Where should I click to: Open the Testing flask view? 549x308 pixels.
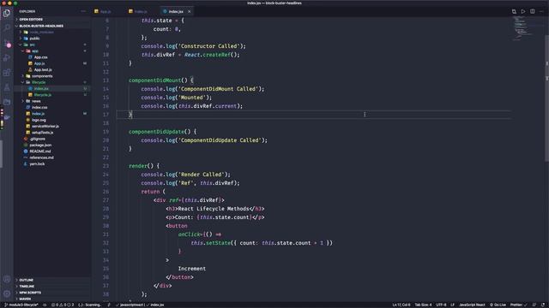[7, 87]
